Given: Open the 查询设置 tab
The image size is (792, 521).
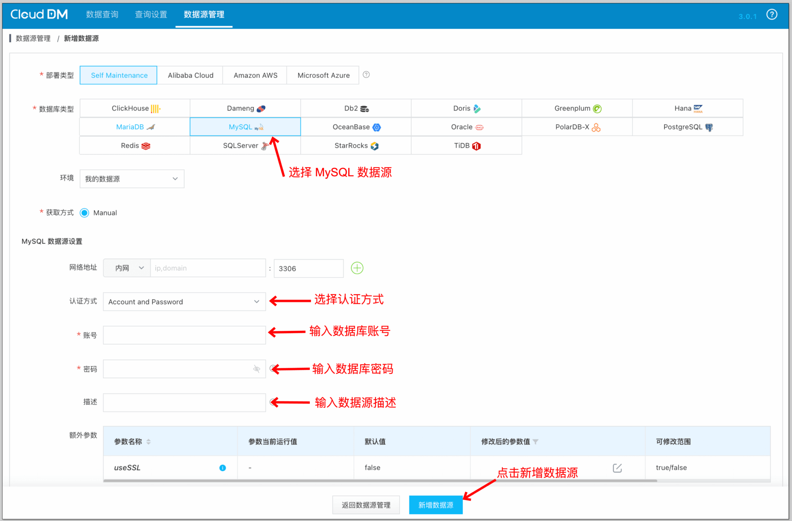Looking at the screenshot, I should pyautogui.click(x=151, y=15).
